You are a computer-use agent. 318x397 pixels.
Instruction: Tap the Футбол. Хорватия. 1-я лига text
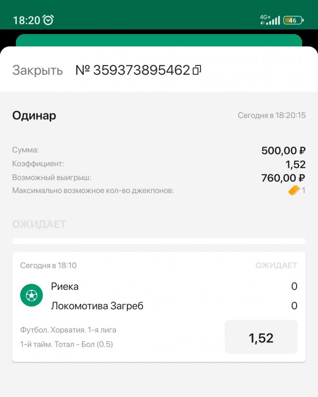pyautogui.click(x=68, y=330)
